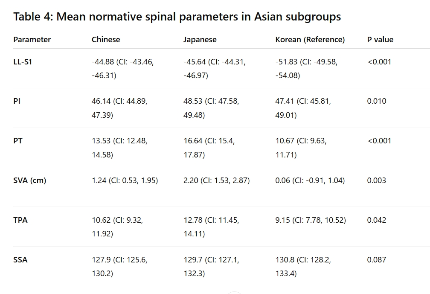Screen dimensions: 430x294
Task: Click the Chinese LL-S1 value -44.88
Action: pos(103,62)
